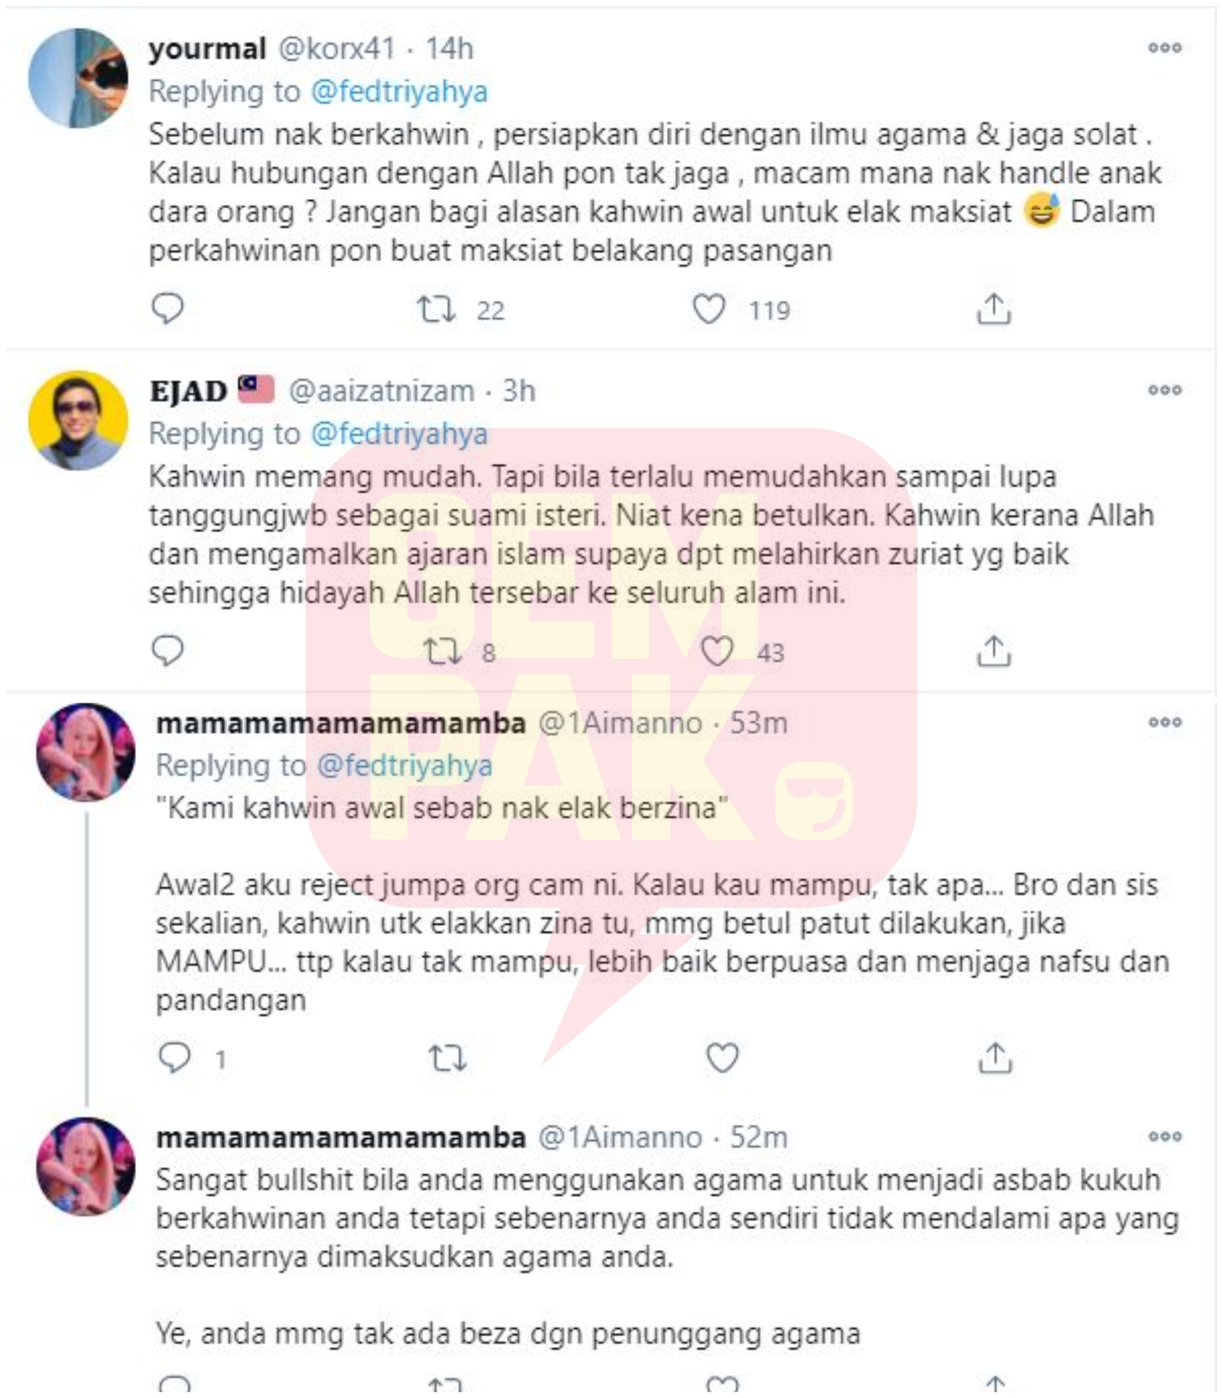This screenshot has width=1223, height=1398.
Task: Reply to EJAD's tweet
Action: pyautogui.click(x=167, y=651)
